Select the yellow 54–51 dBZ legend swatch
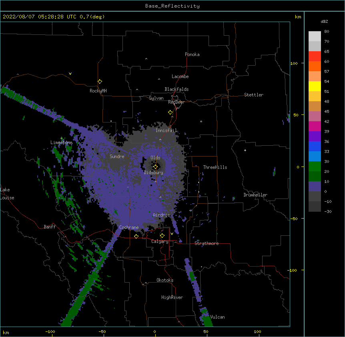The width and height of the screenshot is (345, 337). [x=315, y=86]
